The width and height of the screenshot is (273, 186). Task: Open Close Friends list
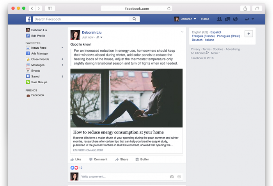pos(40,59)
